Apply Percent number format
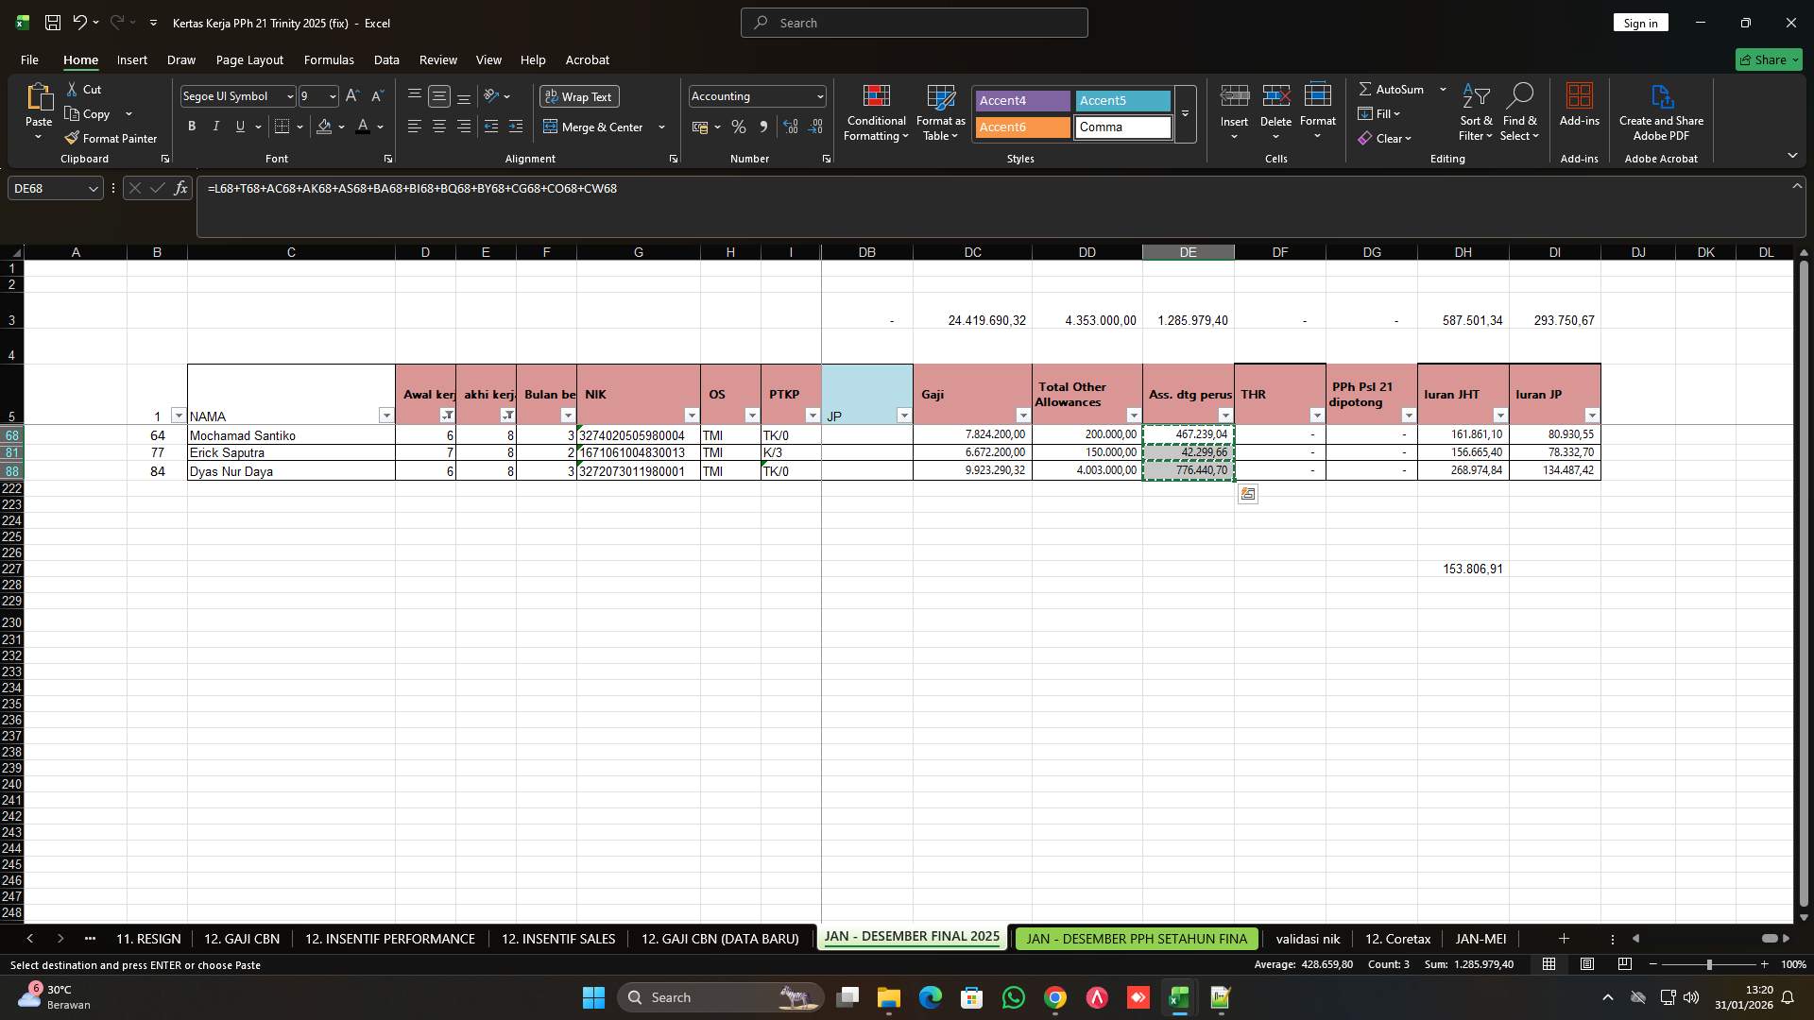 click(x=739, y=126)
